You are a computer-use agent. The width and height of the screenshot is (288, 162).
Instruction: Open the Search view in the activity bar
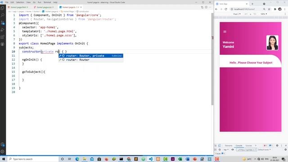point(2,15)
